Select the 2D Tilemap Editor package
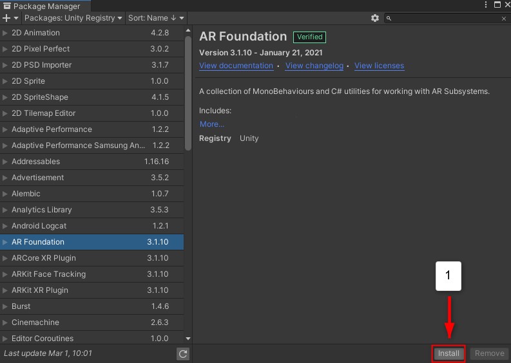The height and width of the screenshot is (363, 511). click(92, 113)
